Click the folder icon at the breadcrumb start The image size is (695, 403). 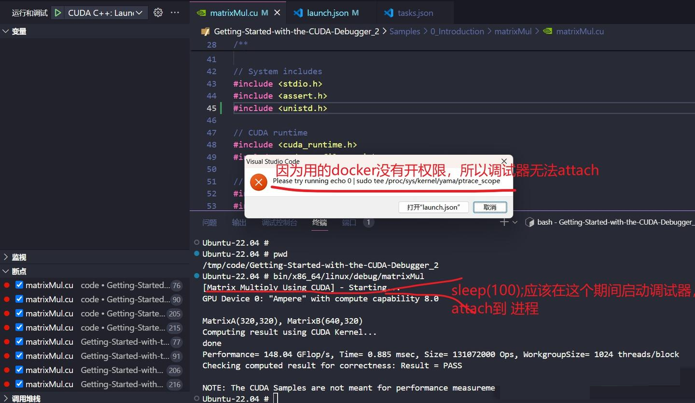[206, 31]
